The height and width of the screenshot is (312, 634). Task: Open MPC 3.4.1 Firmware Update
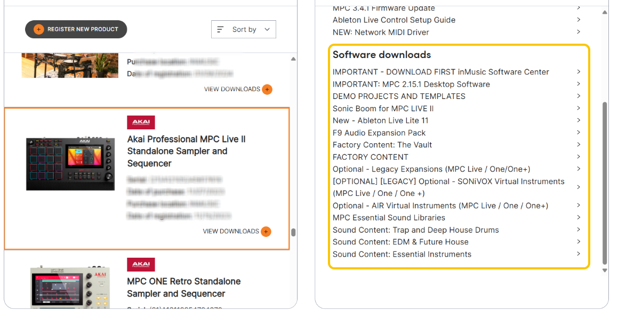(384, 8)
